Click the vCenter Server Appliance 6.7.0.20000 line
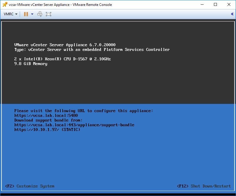Viewport: 236px width, 196px height. click(x=65, y=45)
